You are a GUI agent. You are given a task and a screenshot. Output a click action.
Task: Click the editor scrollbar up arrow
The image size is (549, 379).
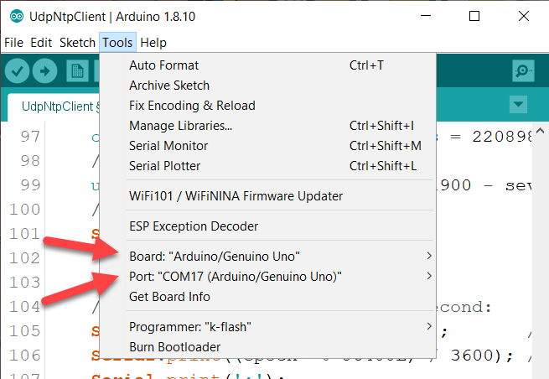pos(541,131)
